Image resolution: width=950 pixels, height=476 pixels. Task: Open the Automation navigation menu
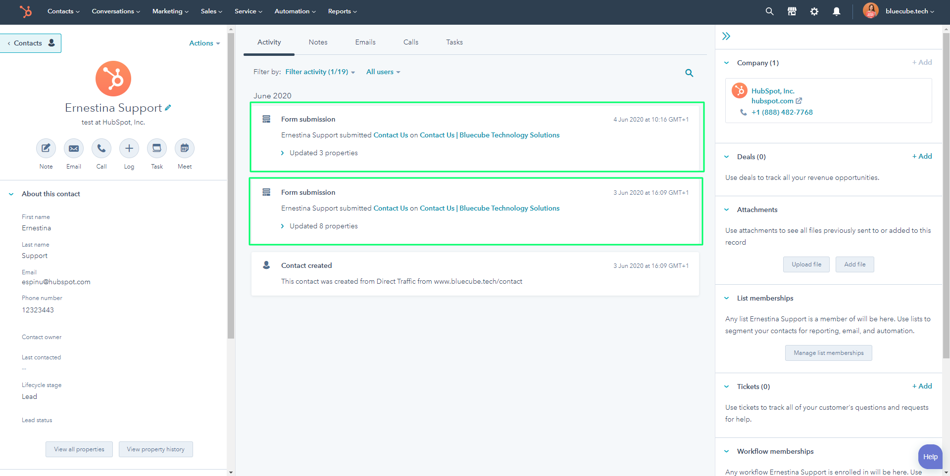[x=295, y=11]
